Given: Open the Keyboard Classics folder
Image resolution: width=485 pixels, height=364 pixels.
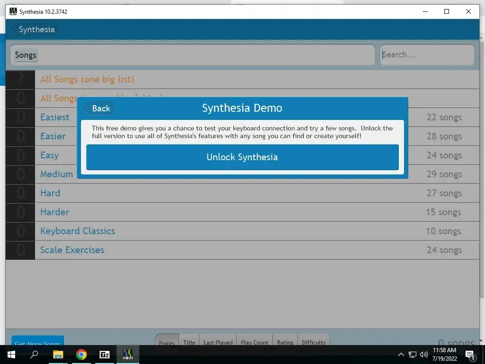Looking at the screenshot, I should click(242, 231).
